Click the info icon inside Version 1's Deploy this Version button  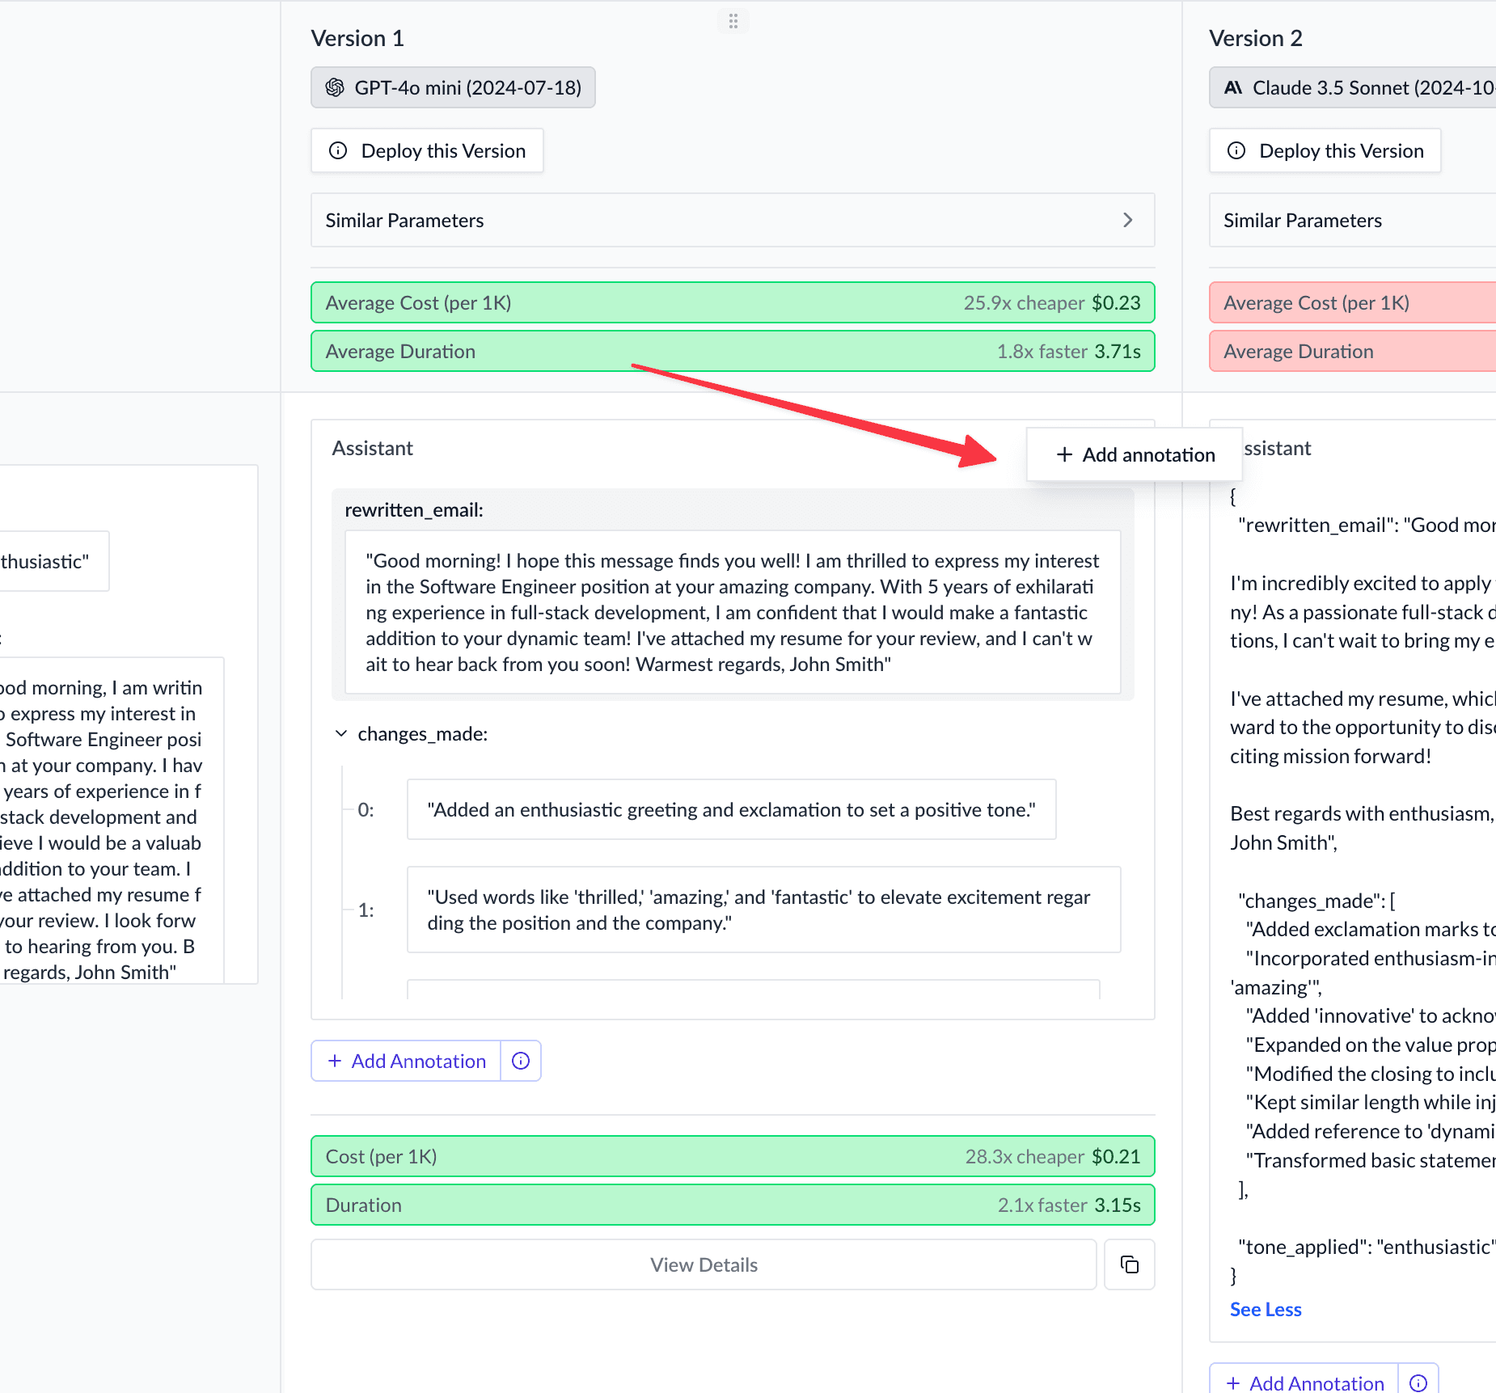pos(338,150)
